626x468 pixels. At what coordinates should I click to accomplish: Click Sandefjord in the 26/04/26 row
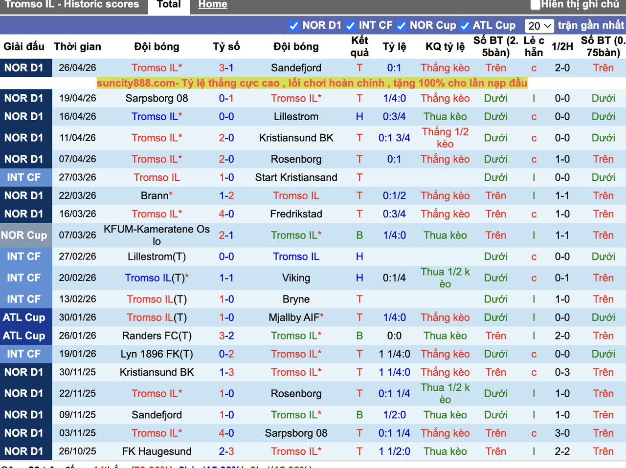[x=296, y=68]
